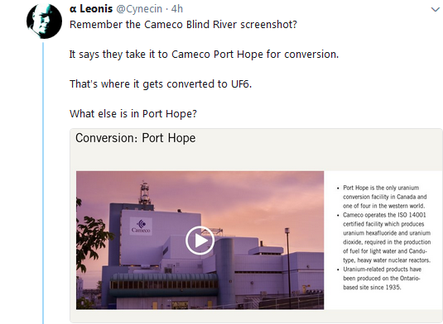
Task: Expand the tweet options chevron
Action: [x=435, y=10]
